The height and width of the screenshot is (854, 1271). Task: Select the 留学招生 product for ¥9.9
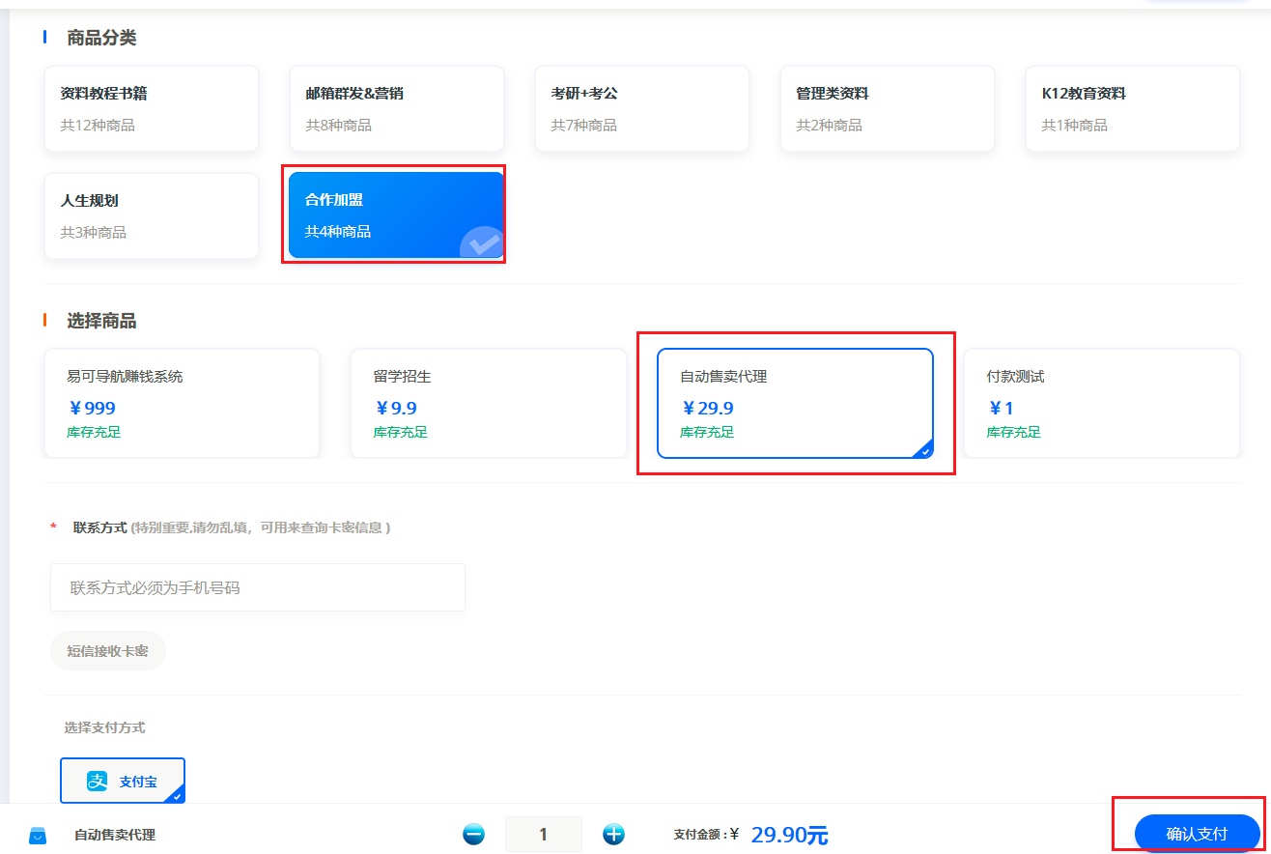tap(488, 403)
